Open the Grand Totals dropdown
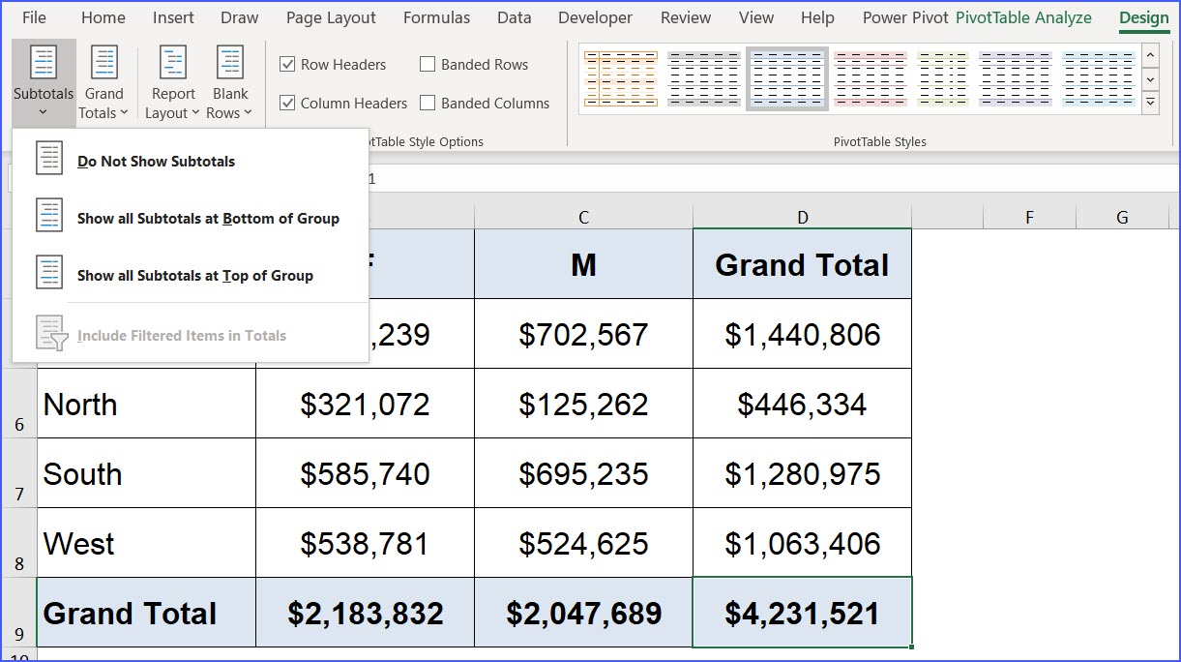 (x=103, y=83)
